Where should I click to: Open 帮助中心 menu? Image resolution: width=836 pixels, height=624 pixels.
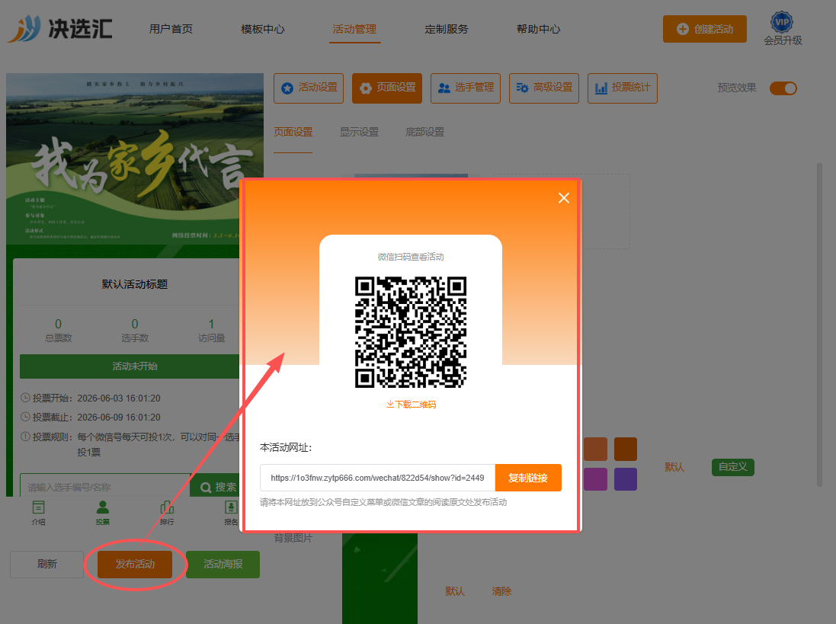pos(539,29)
